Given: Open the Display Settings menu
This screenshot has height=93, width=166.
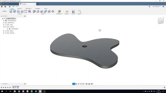Looking at the screenshot, I should [x=87, y=84].
